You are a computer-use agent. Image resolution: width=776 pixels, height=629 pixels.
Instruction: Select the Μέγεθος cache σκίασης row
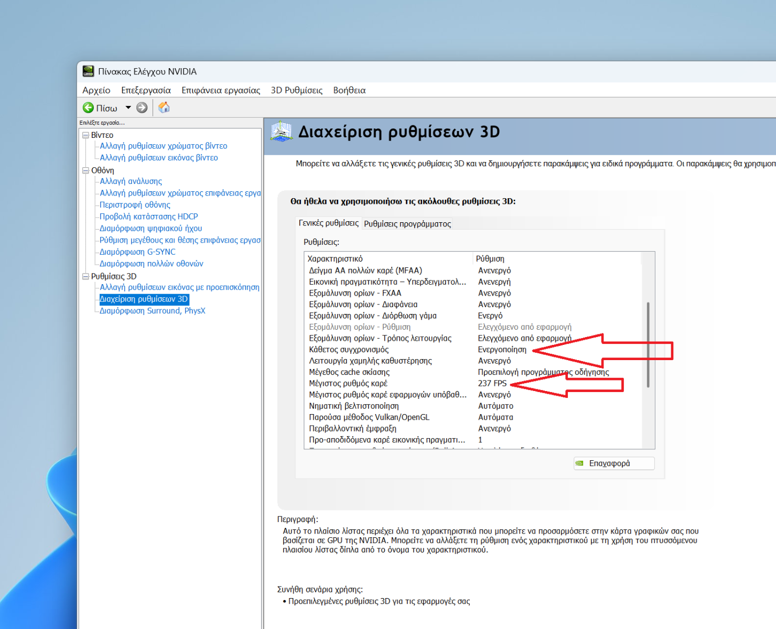point(472,372)
